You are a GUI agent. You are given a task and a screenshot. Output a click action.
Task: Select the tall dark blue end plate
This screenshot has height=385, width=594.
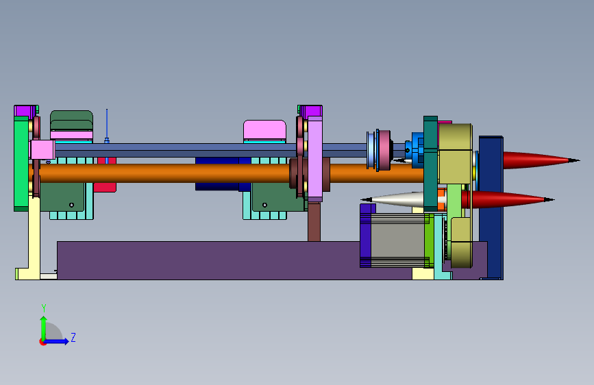pyautogui.click(x=491, y=208)
